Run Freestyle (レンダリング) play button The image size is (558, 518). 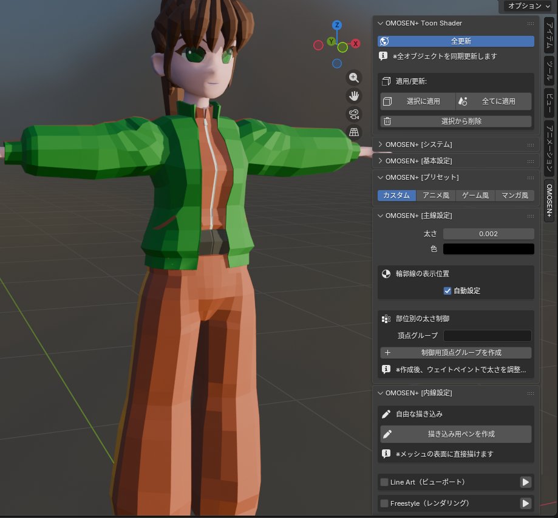point(525,503)
